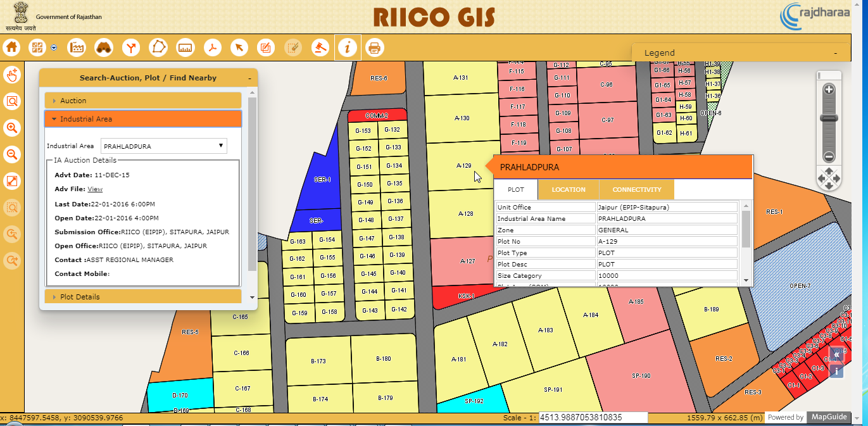Click the printer icon

coord(374,47)
